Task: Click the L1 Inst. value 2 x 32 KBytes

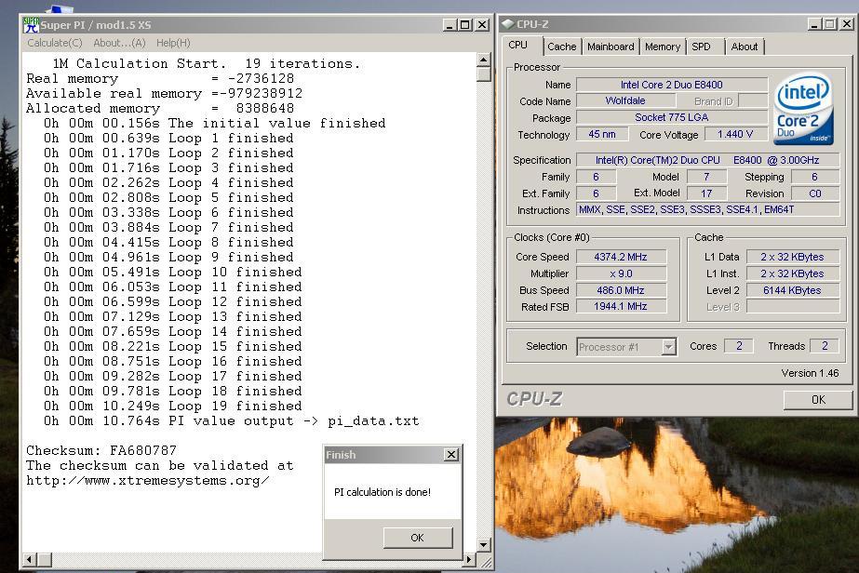Action: (x=792, y=273)
